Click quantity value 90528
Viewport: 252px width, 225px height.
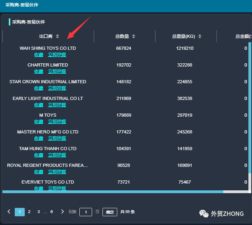(124, 165)
